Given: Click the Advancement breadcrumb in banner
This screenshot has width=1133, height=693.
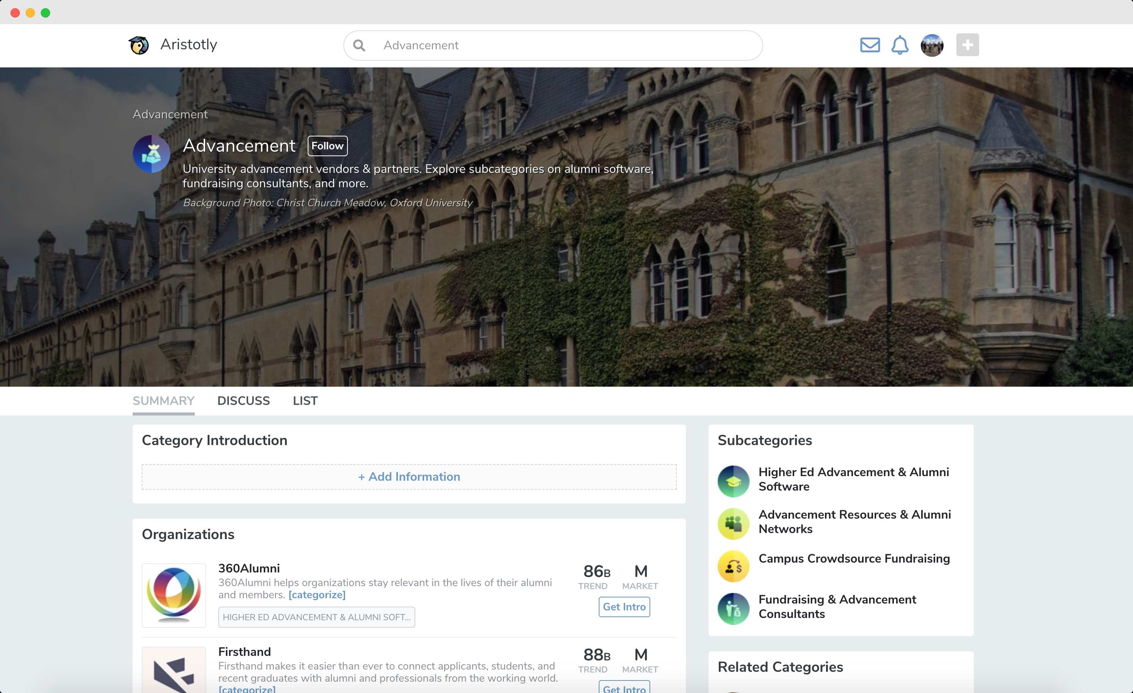Looking at the screenshot, I should (x=170, y=114).
